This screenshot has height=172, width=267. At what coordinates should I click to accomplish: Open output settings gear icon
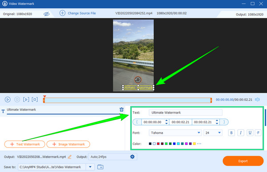click(x=132, y=157)
